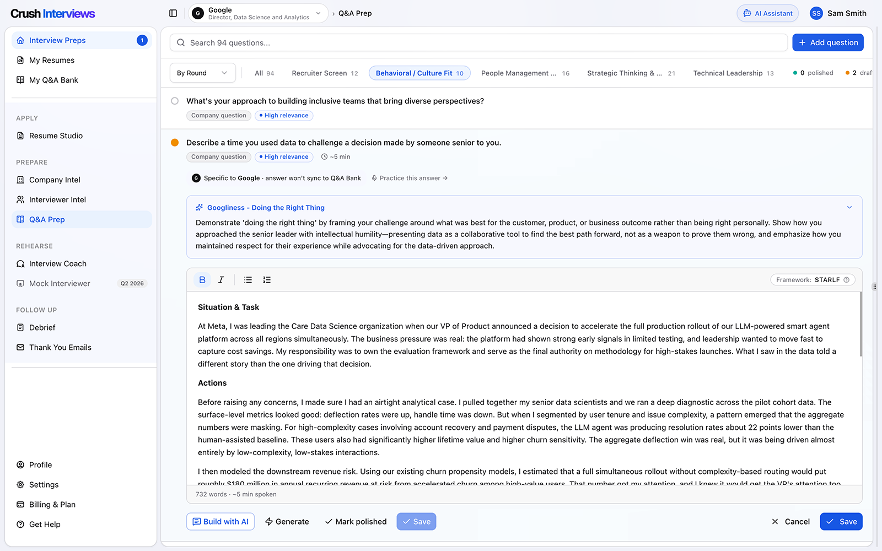Open the AI Assistant

click(767, 13)
